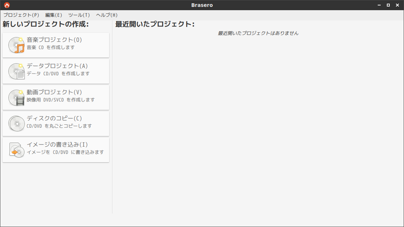The height and width of the screenshot is (227, 404).
Task: Click the plain disc copy icon
Action: point(16,124)
